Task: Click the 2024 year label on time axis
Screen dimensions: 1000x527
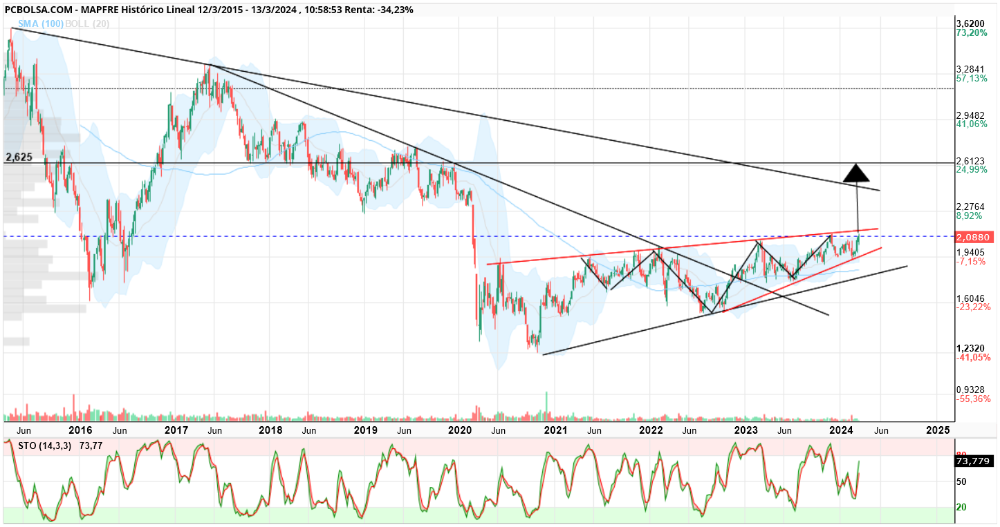Action: click(x=841, y=430)
